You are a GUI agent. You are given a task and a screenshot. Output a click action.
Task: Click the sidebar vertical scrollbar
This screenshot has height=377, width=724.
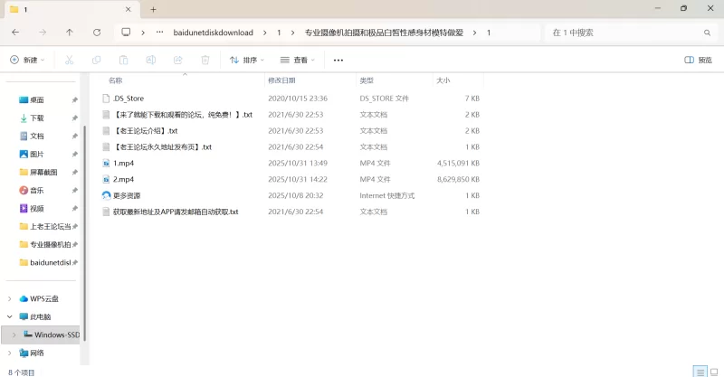[84, 226]
